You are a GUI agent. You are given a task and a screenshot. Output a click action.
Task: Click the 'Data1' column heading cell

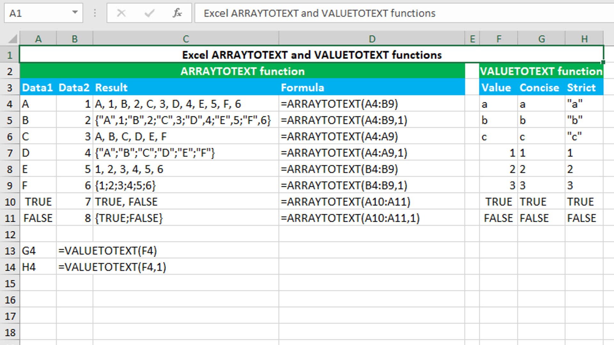38,88
